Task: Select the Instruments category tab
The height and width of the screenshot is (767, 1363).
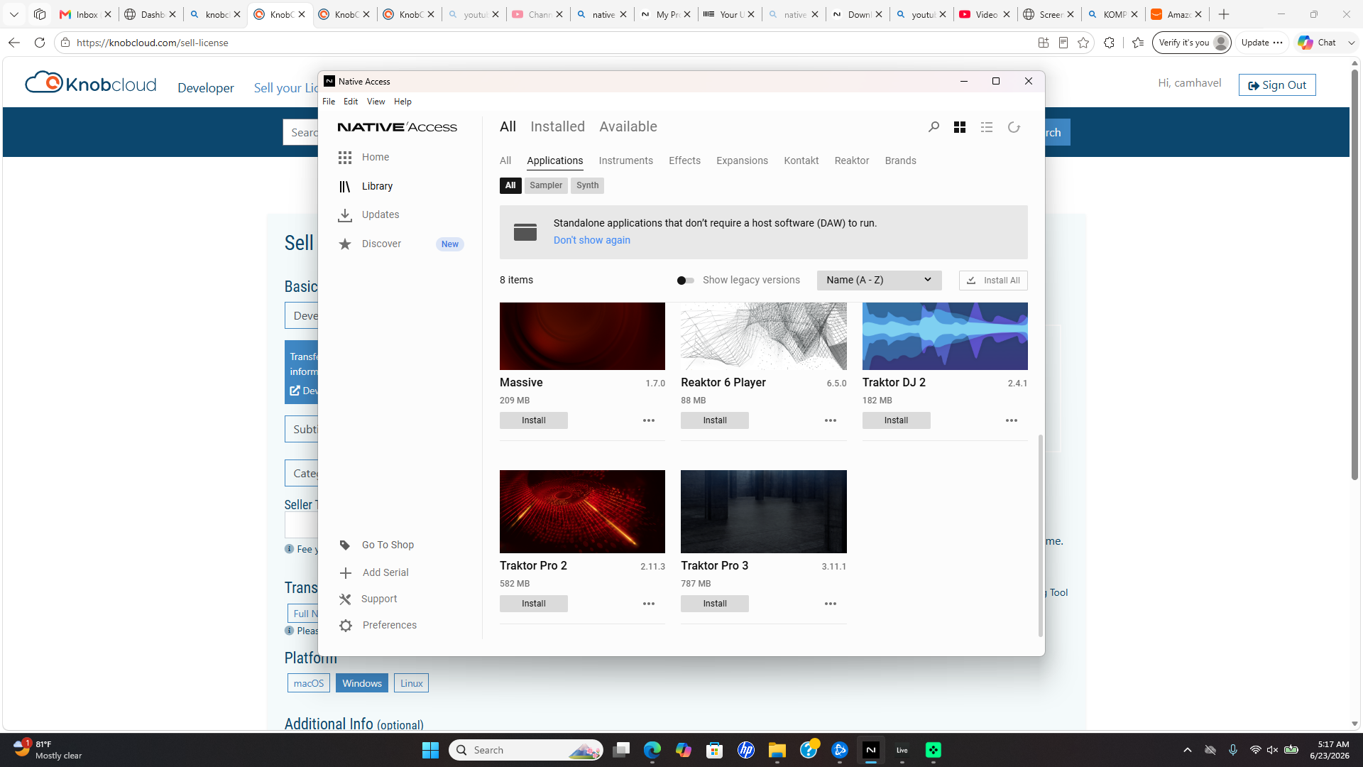Action: [625, 161]
